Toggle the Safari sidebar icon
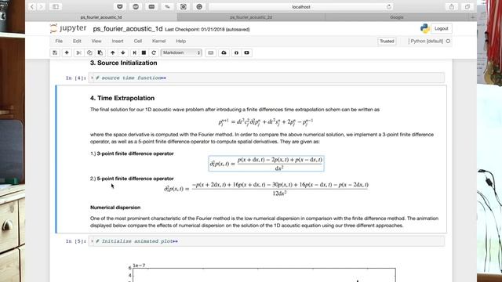 coord(56,7)
